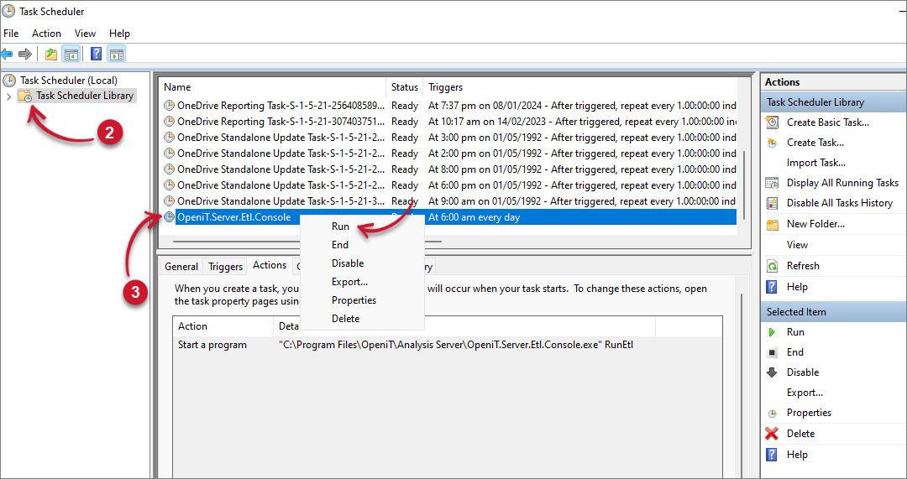Switch to the Actions tab

click(270, 264)
